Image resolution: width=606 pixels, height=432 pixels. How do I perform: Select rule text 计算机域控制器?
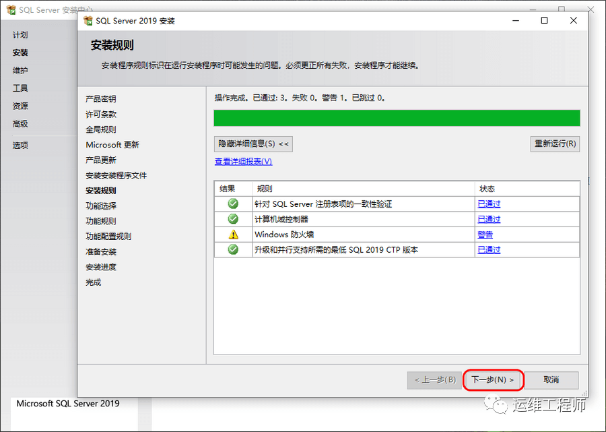pyautogui.click(x=281, y=219)
